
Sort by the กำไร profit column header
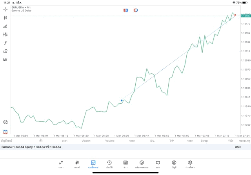pos(230,141)
